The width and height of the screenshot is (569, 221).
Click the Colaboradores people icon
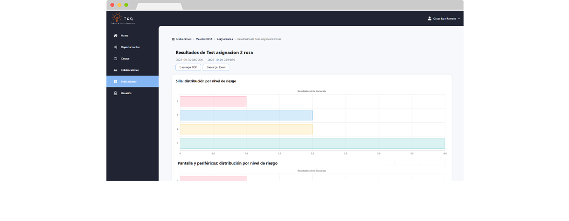point(115,70)
